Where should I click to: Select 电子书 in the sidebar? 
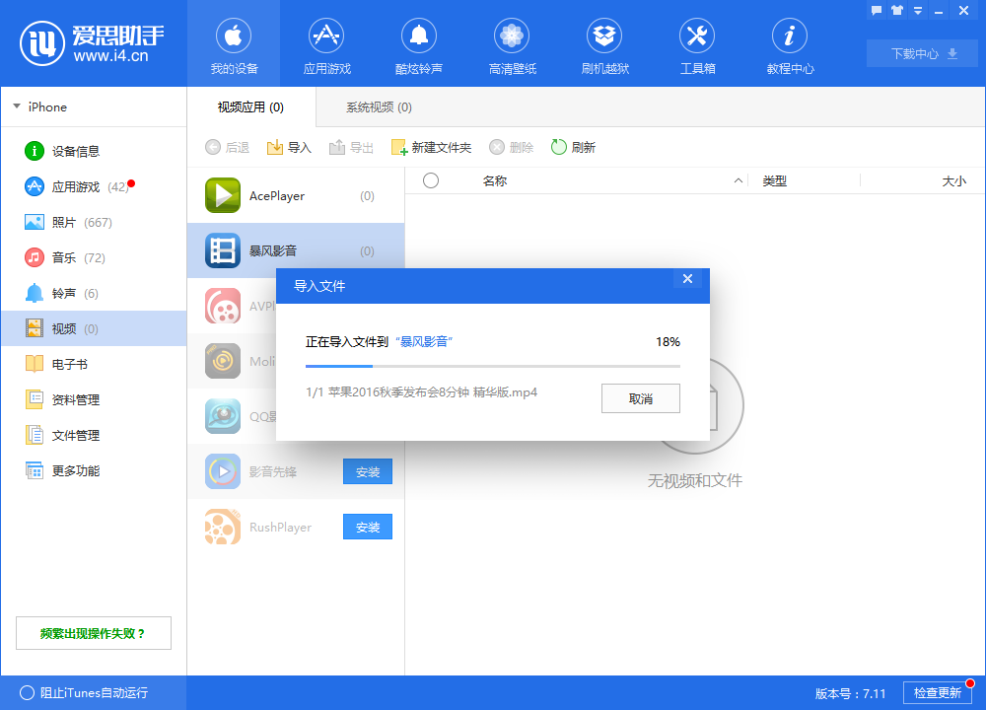(95, 364)
